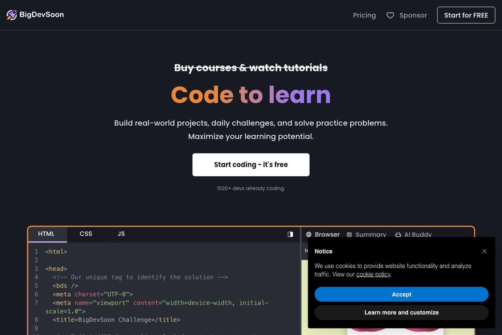Switch to the HTML editor tab

click(47, 234)
